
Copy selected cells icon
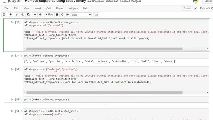[x=23, y=15]
